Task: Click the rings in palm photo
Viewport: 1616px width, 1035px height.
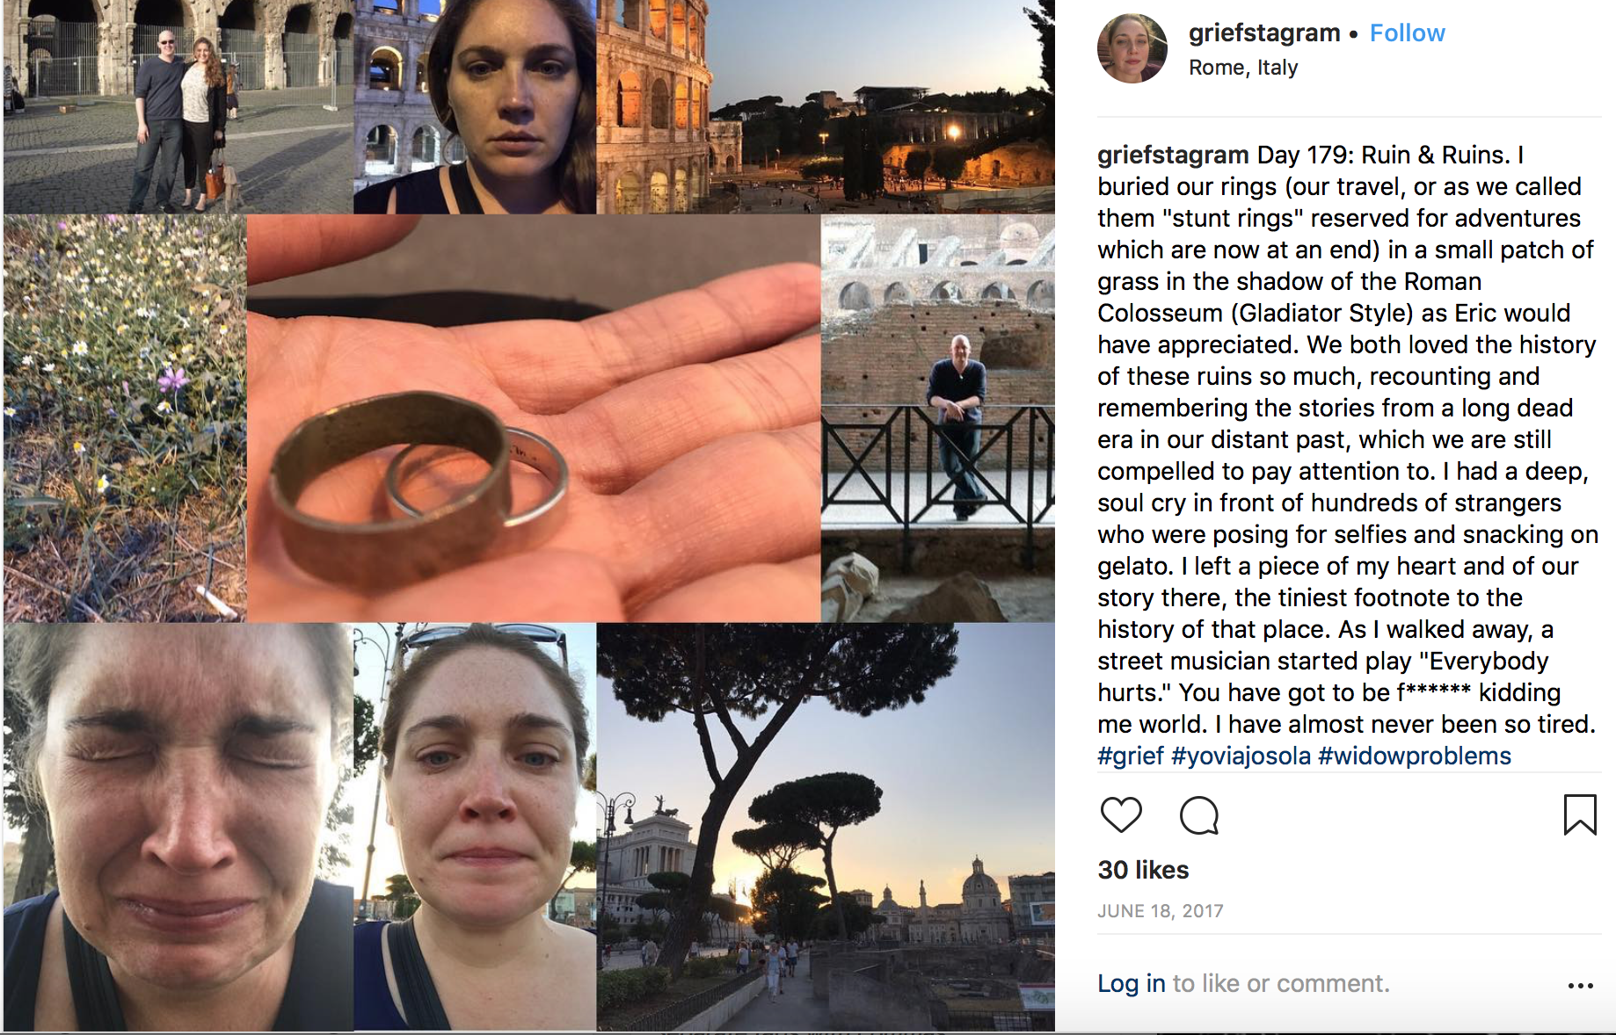Action: click(534, 418)
